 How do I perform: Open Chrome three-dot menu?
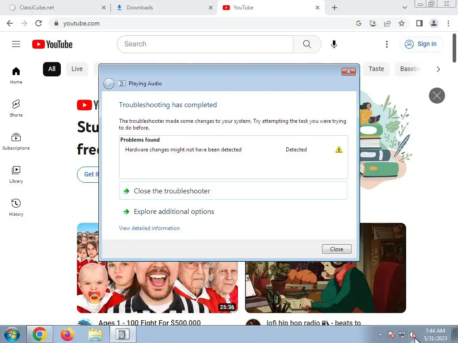[448, 23]
